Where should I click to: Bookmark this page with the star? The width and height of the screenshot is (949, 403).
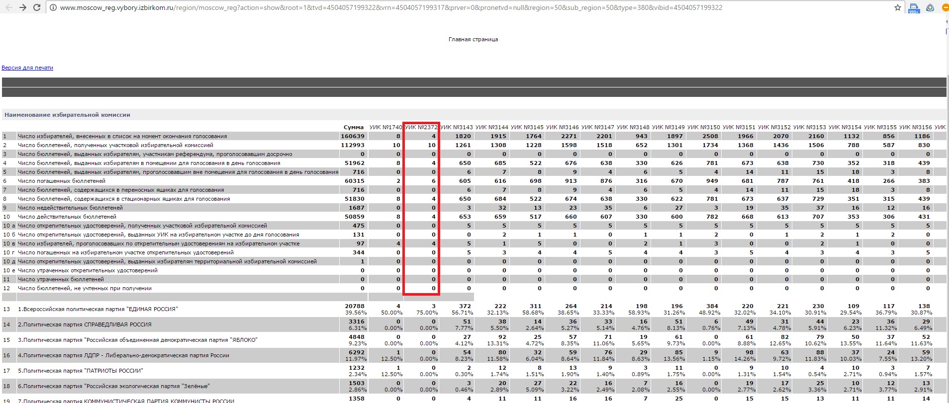(x=897, y=7)
